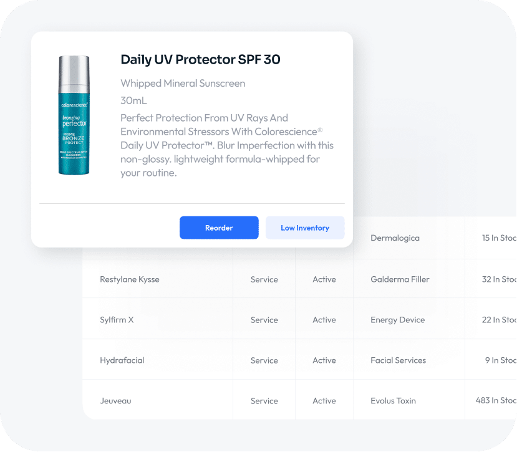
Task: Click the Whipped Mineral Sunscreen subtitle
Action: click(x=183, y=84)
